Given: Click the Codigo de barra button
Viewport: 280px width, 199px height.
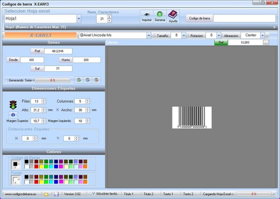Looking at the screenshot, I should click(x=199, y=18).
